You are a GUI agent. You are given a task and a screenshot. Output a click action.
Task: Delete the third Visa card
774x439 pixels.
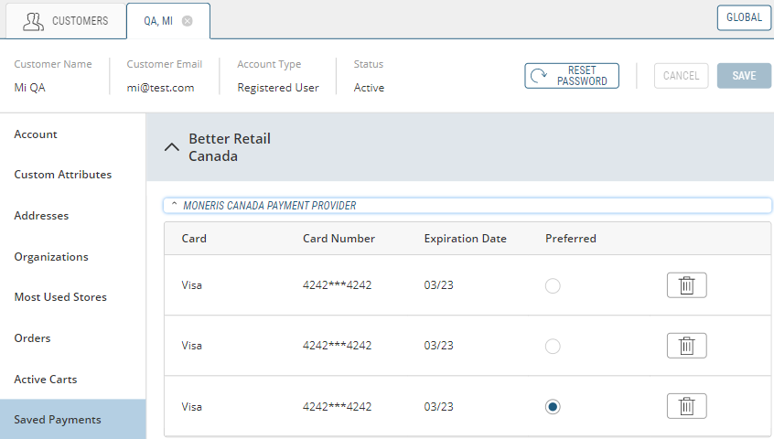[x=686, y=406]
